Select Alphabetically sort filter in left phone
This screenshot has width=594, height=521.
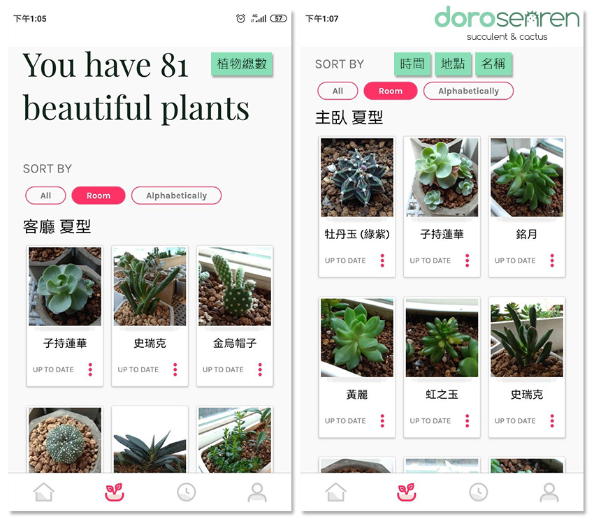coord(177,196)
